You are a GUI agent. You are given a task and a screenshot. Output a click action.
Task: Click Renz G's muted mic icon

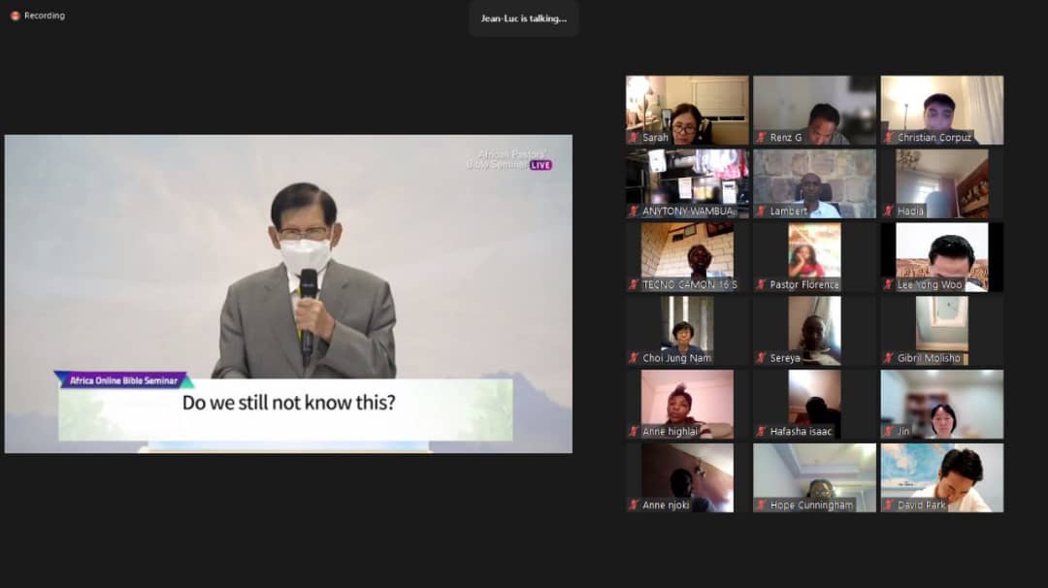coord(762,138)
